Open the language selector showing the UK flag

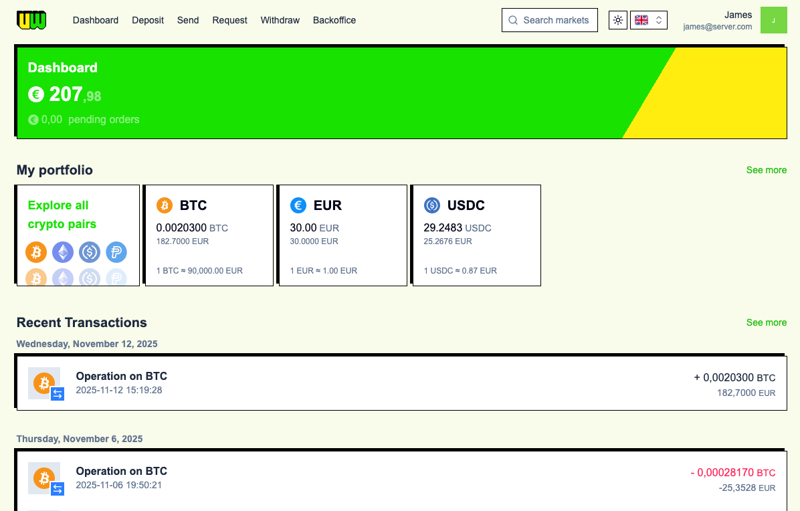pos(648,20)
